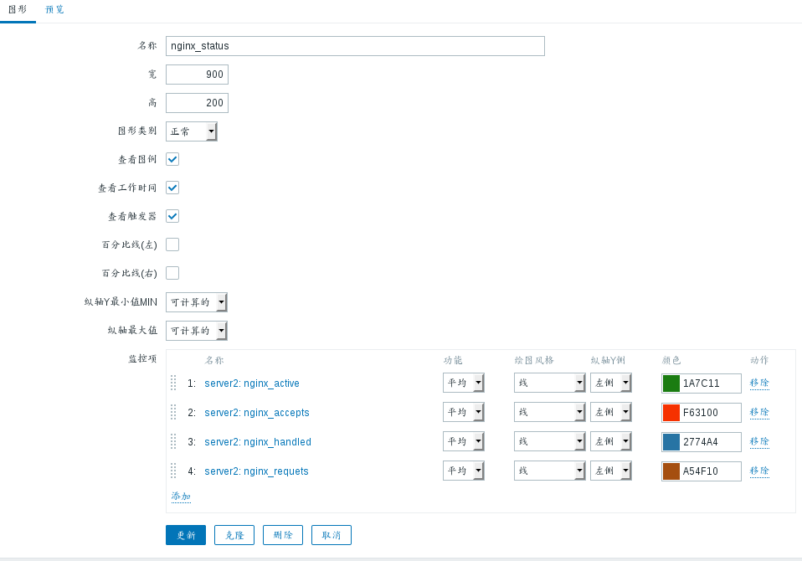Toggle the 查看图例 checkbox

click(x=172, y=159)
